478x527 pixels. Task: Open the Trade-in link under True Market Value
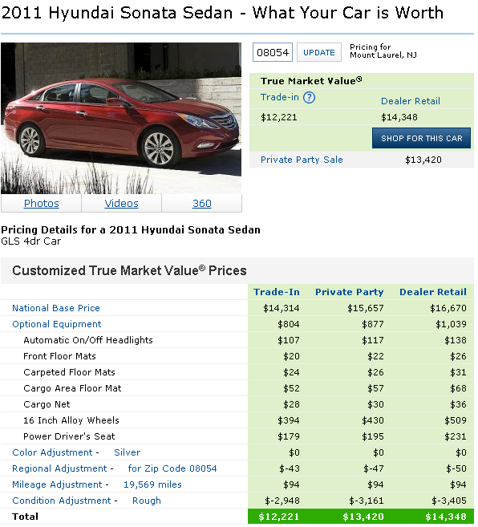click(280, 97)
